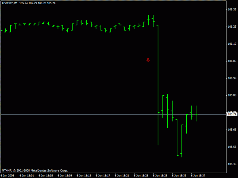
Task: Select the 106.15 price axis label
Action: pos(232,44)
